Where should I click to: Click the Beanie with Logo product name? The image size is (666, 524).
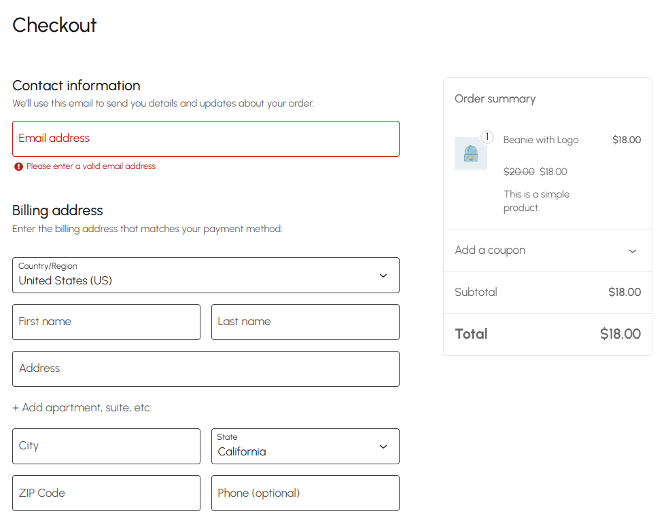(x=541, y=140)
